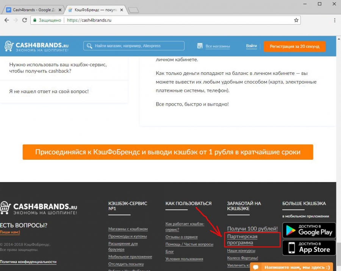
Task: Open 'Магазины с кэшбэком' footer link
Action: [x=128, y=229]
